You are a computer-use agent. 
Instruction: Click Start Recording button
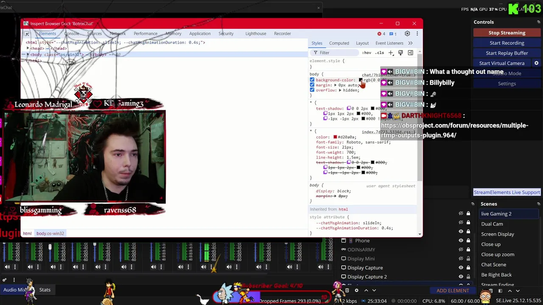[507, 43]
